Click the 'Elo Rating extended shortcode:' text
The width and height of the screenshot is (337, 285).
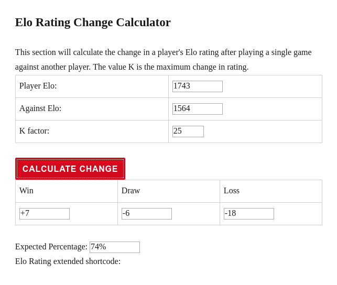[x=68, y=261]
